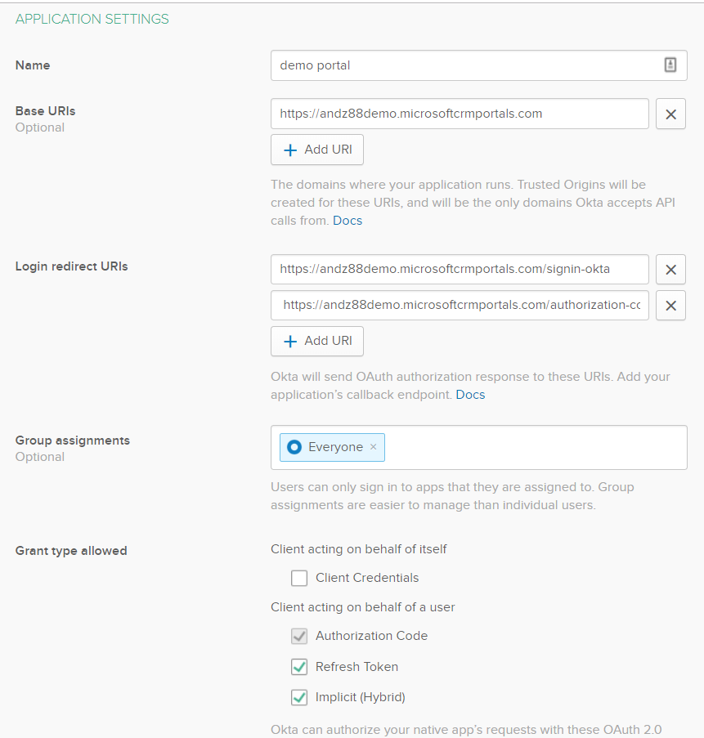Click the Everyone group circle icon
Image resolution: width=704 pixels, height=738 pixels.
coord(294,447)
